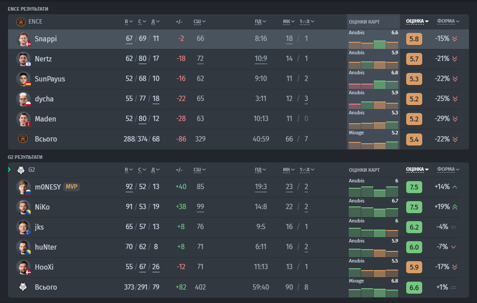This screenshot has width=477, height=303.
Task: Click Snappi's double-down form arrow
Action: [x=455, y=39]
